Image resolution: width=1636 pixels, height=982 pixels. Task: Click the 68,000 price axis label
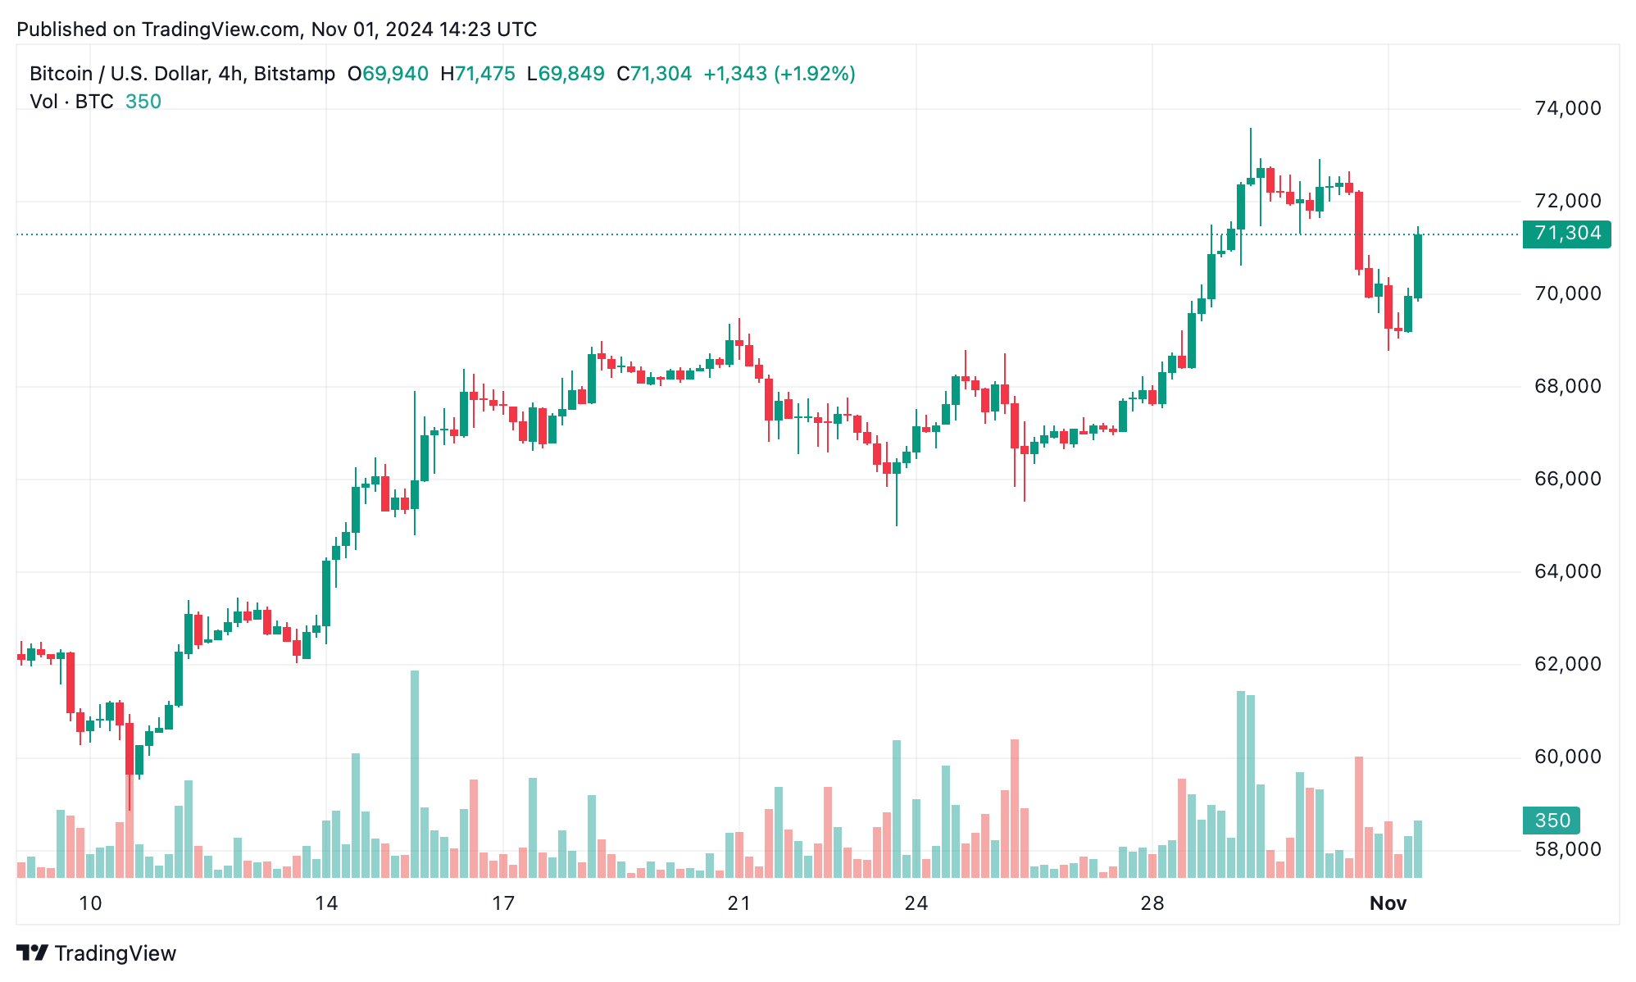click(x=1567, y=386)
